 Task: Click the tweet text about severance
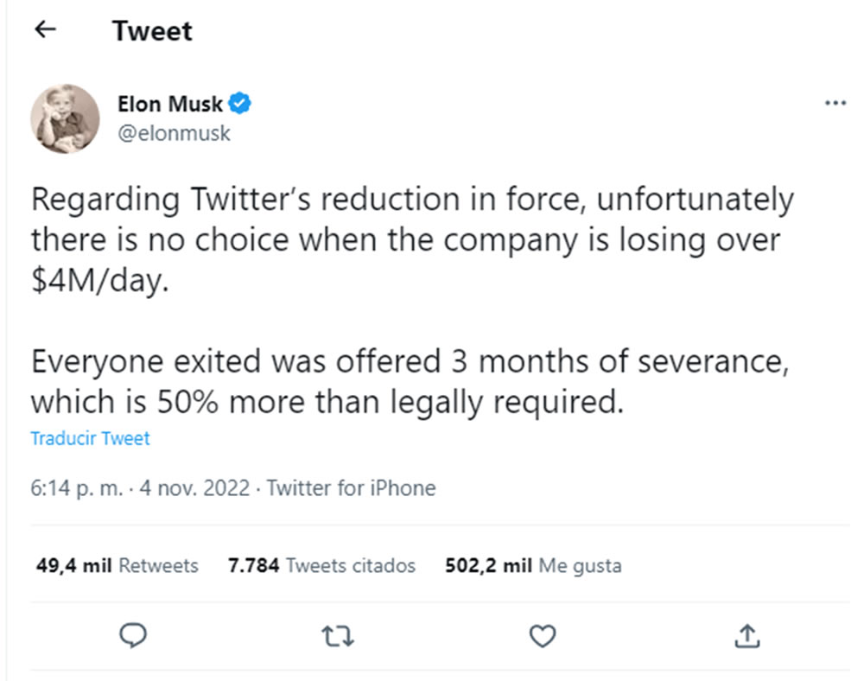[410, 381]
